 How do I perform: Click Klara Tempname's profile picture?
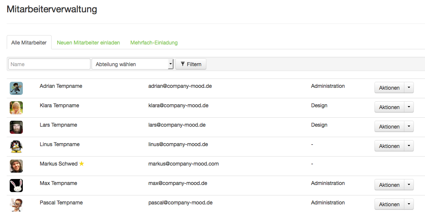tap(16, 108)
